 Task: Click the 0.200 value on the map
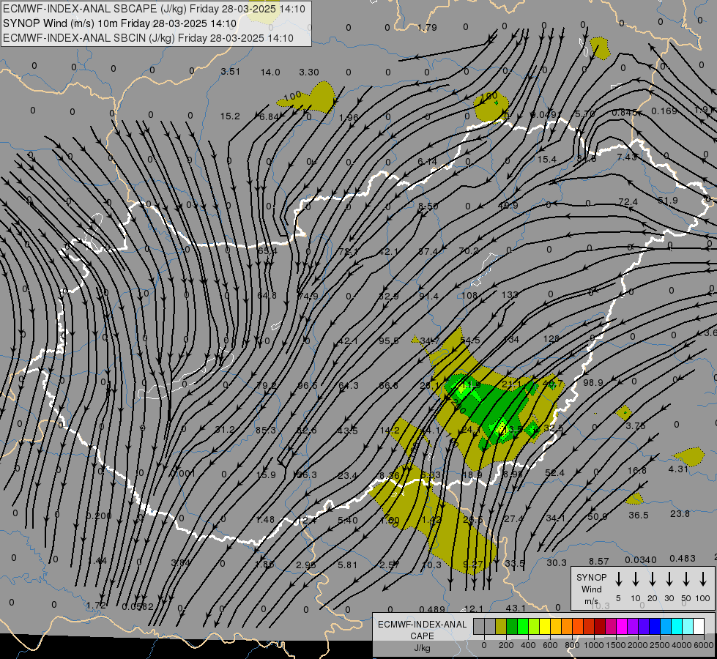click(x=99, y=516)
